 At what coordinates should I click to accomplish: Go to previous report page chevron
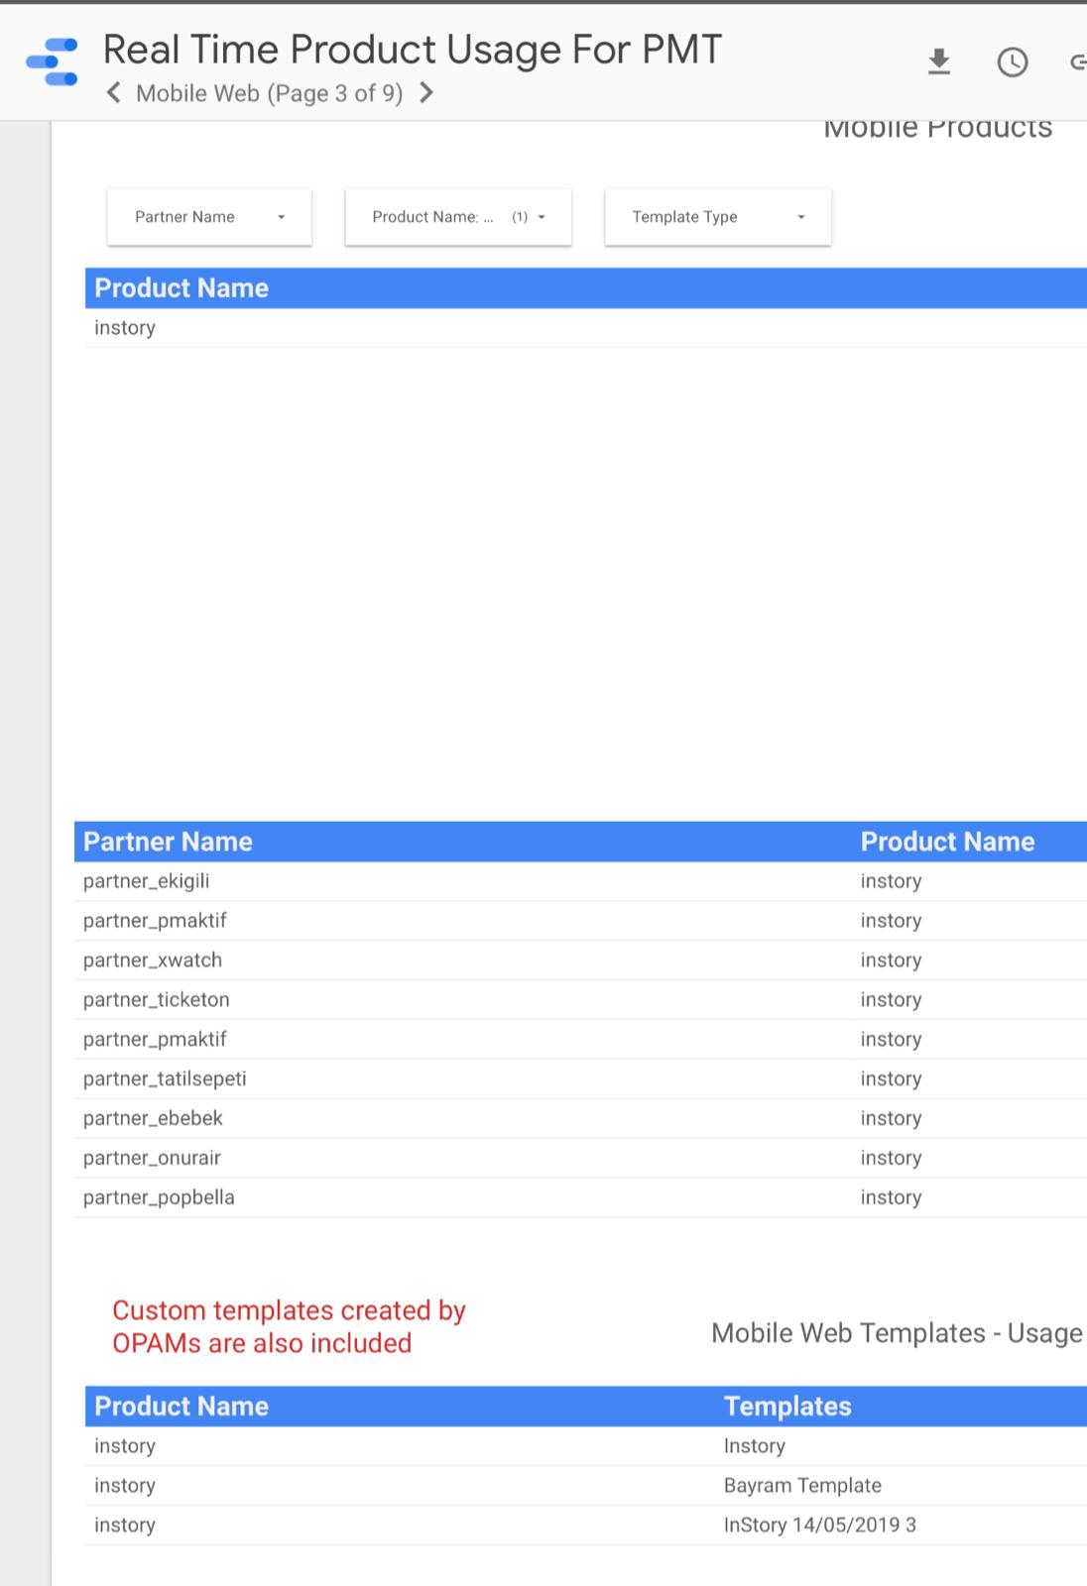(x=114, y=93)
